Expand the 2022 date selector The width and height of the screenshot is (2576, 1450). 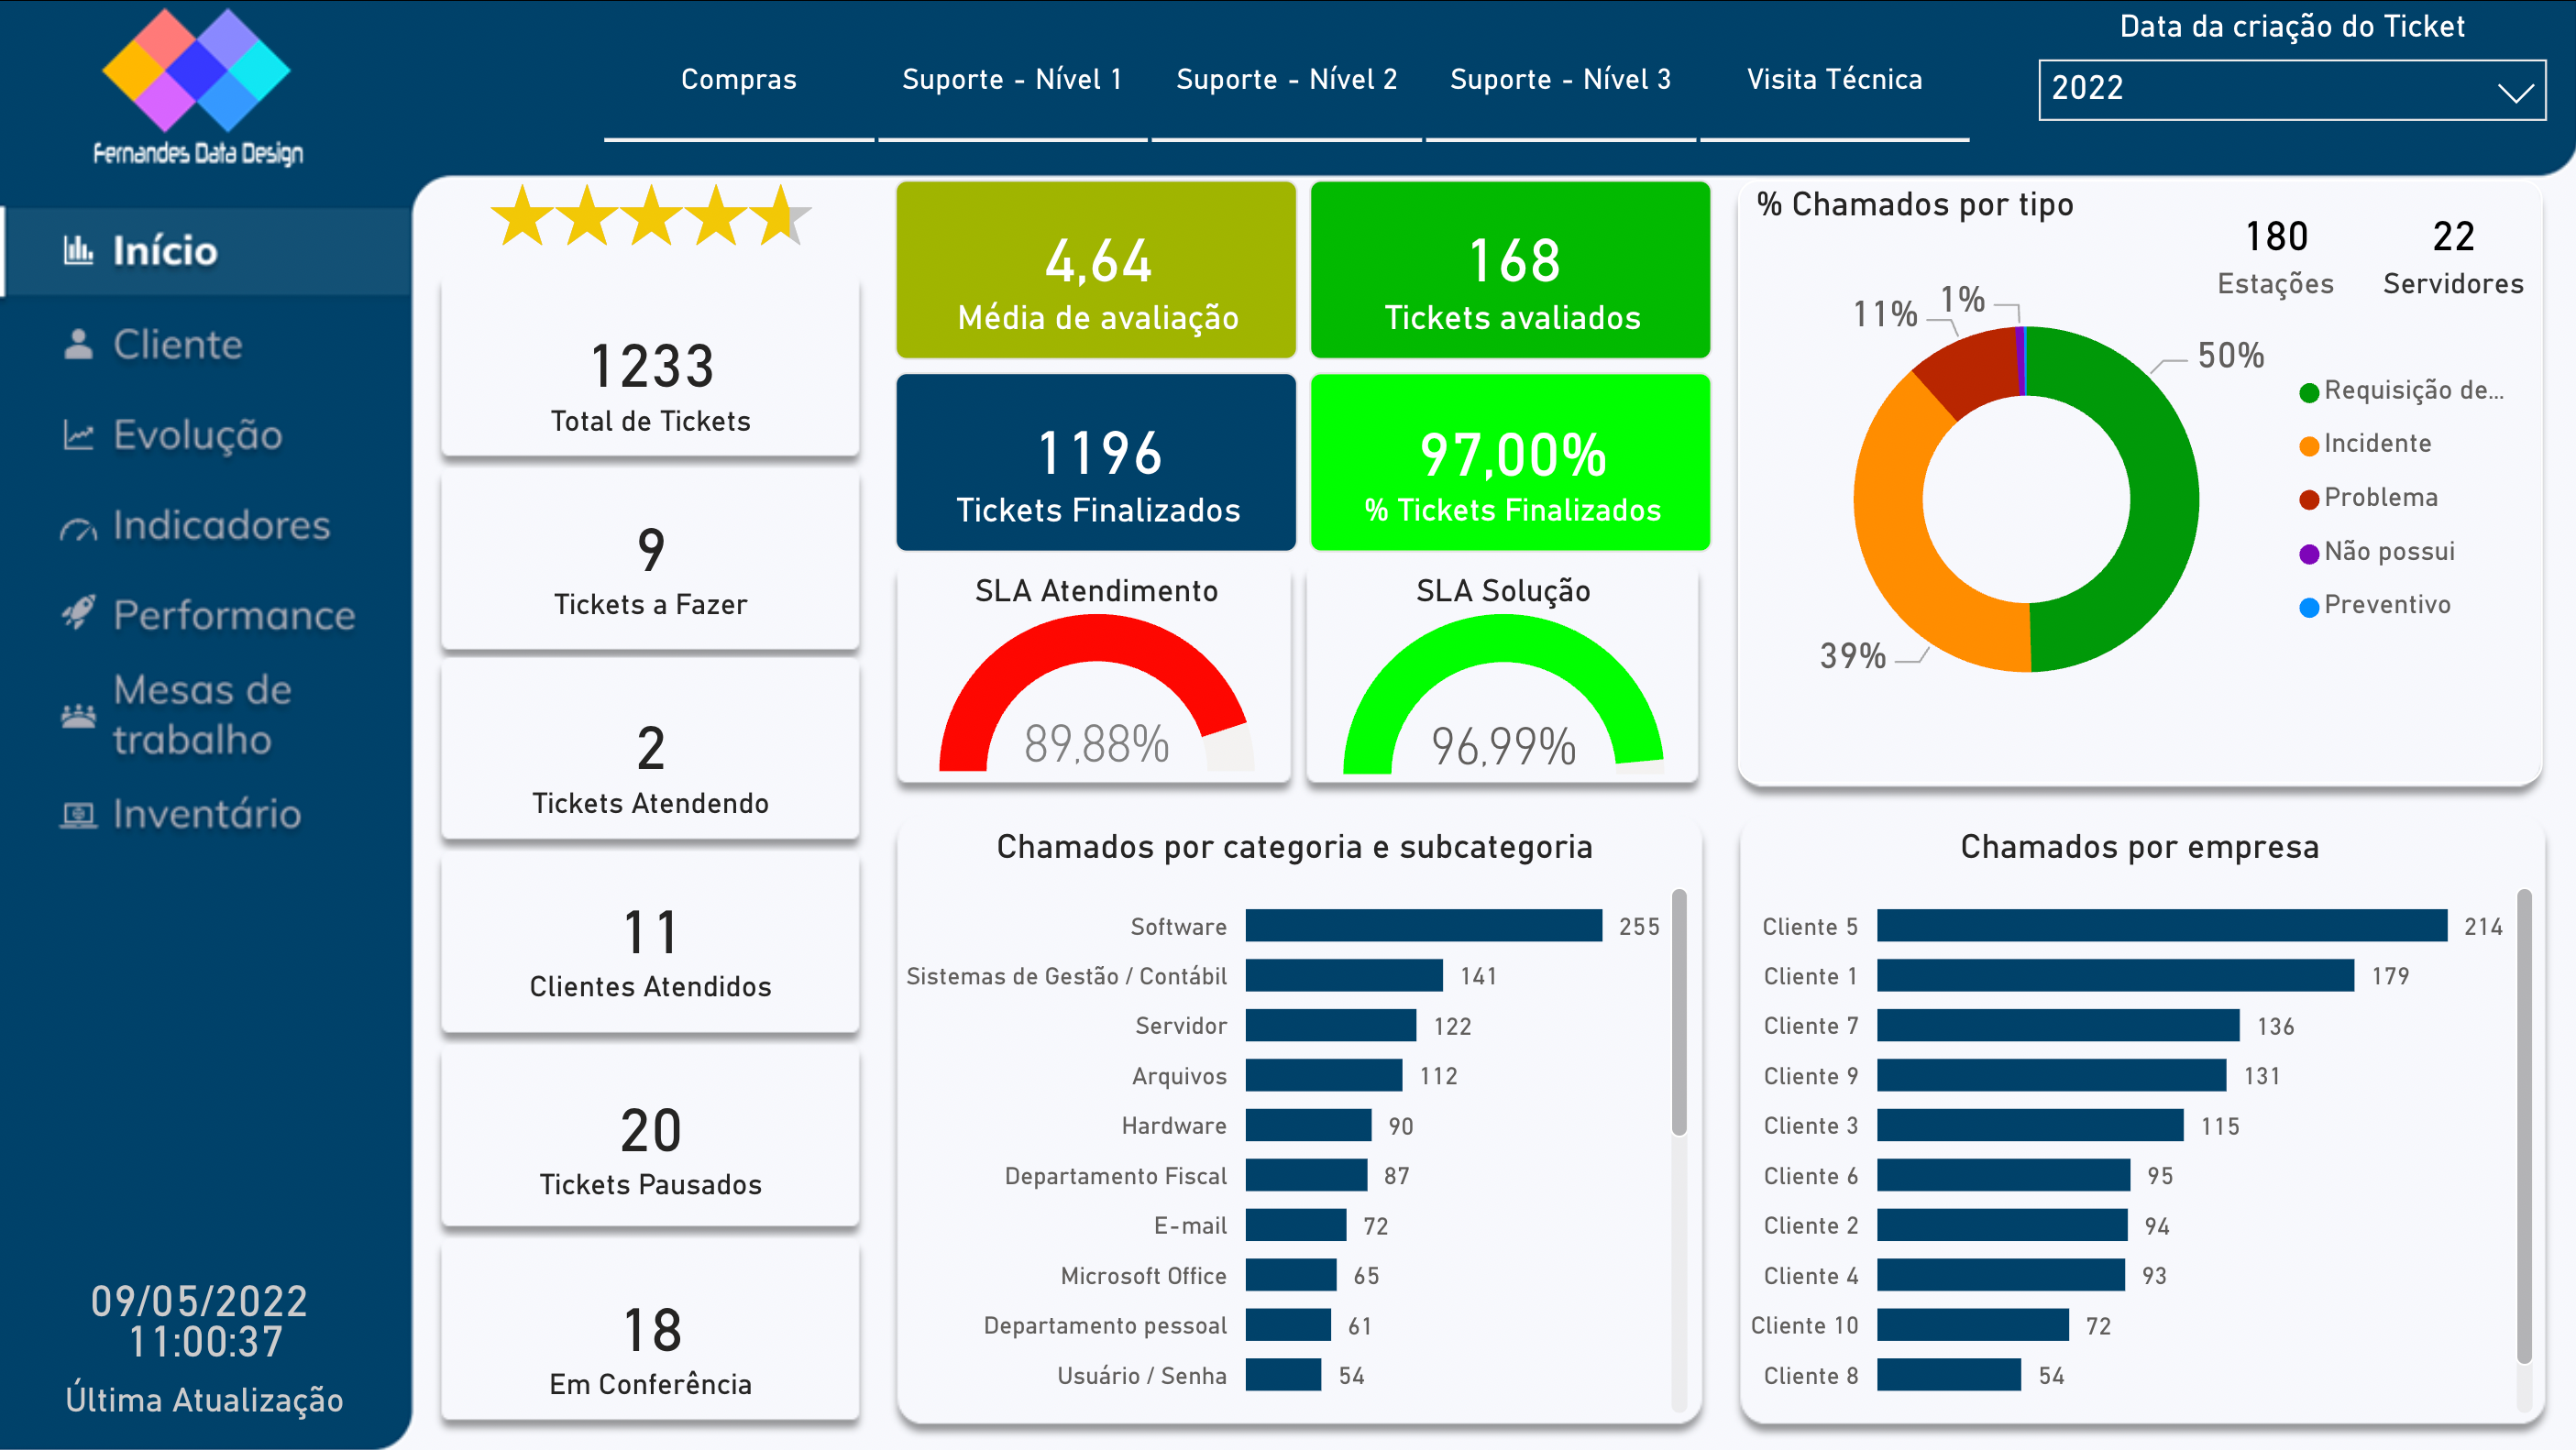[2292, 90]
